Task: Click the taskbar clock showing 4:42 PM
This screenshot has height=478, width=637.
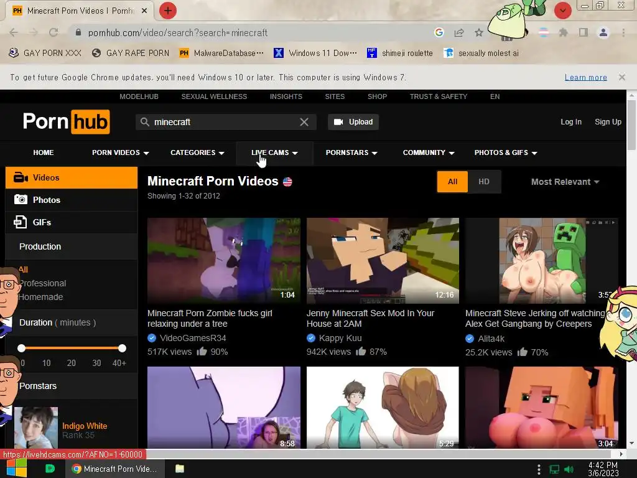Action: click(x=603, y=469)
